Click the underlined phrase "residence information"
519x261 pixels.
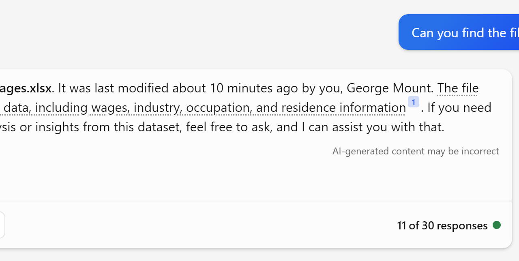(x=343, y=108)
